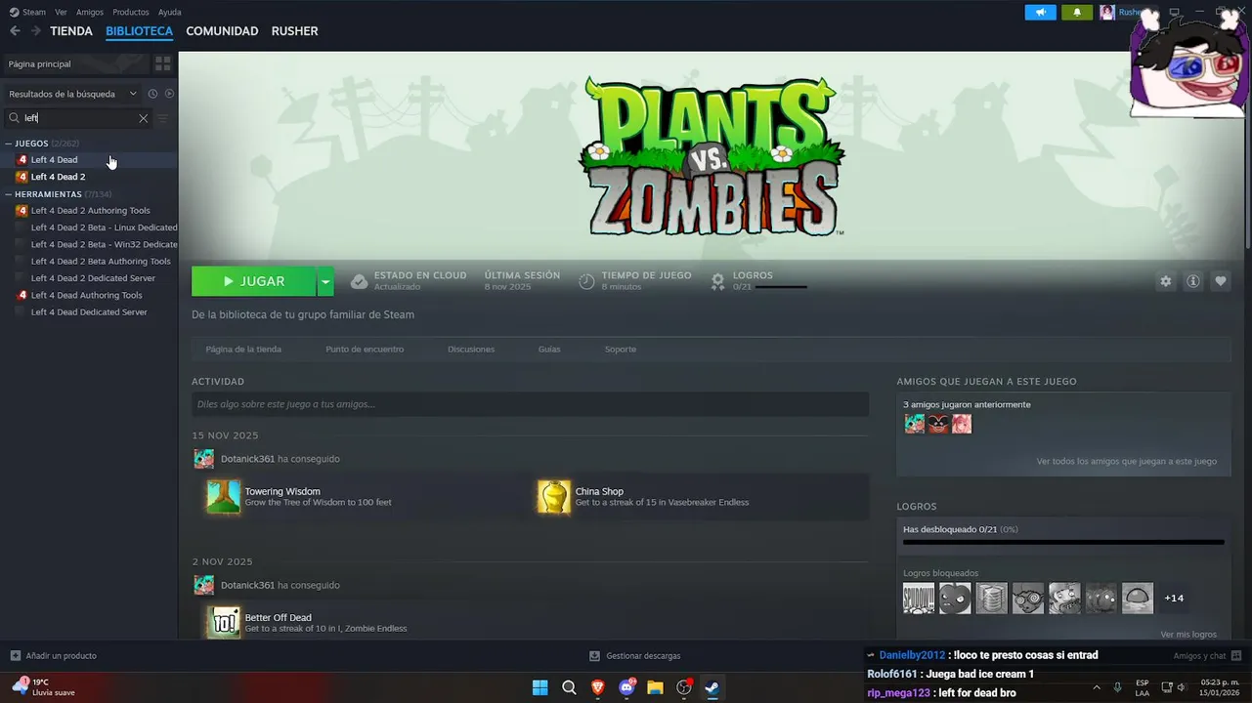Image resolution: width=1252 pixels, height=703 pixels.
Task: Open taskbar search magnifier
Action: [x=569, y=687]
